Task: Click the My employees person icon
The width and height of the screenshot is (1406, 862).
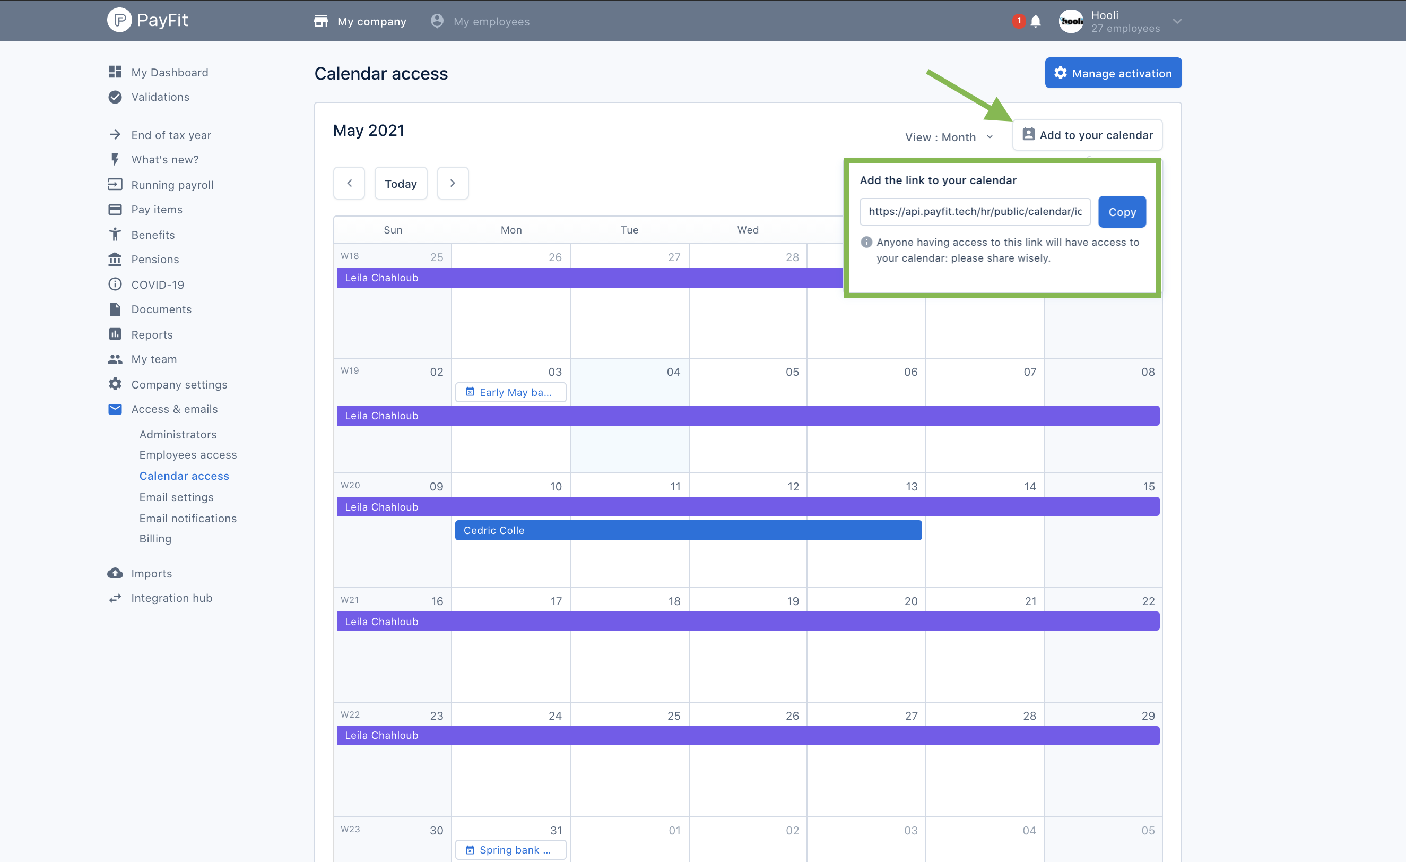Action: click(437, 21)
